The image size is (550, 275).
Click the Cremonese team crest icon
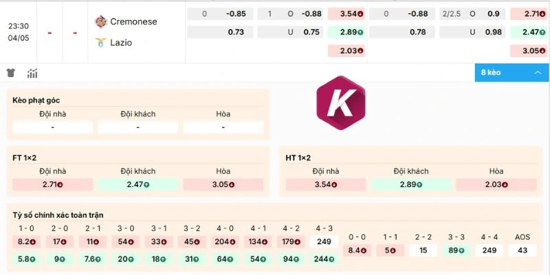coord(100,22)
